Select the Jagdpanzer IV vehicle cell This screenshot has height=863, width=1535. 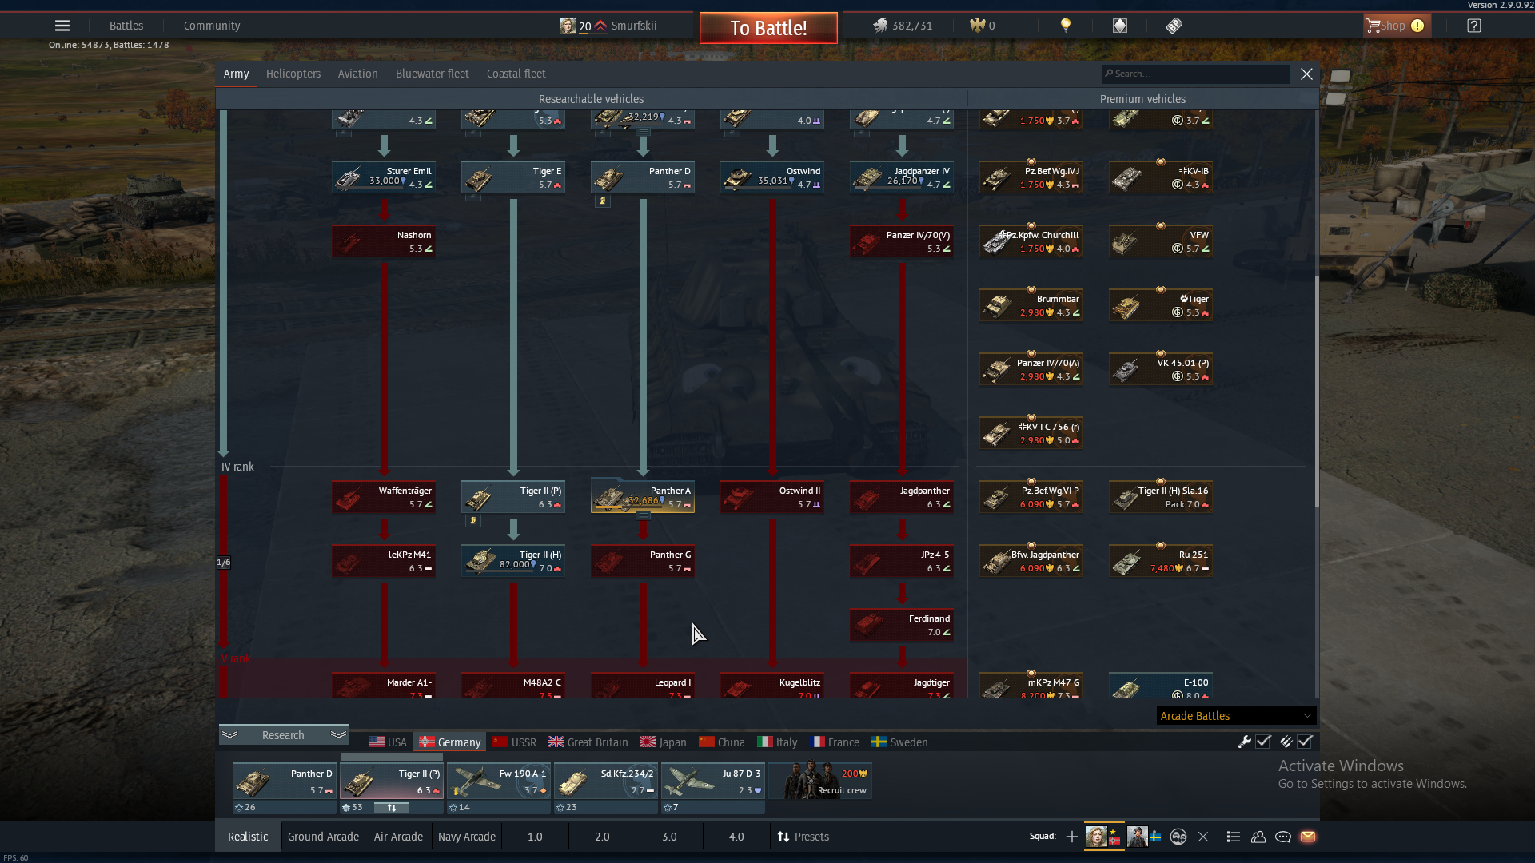902,177
